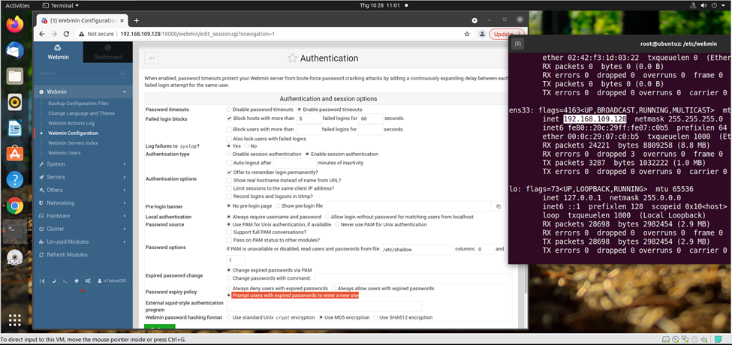Click the star beside Authentication heading
732x345 pixels.
(292, 58)
